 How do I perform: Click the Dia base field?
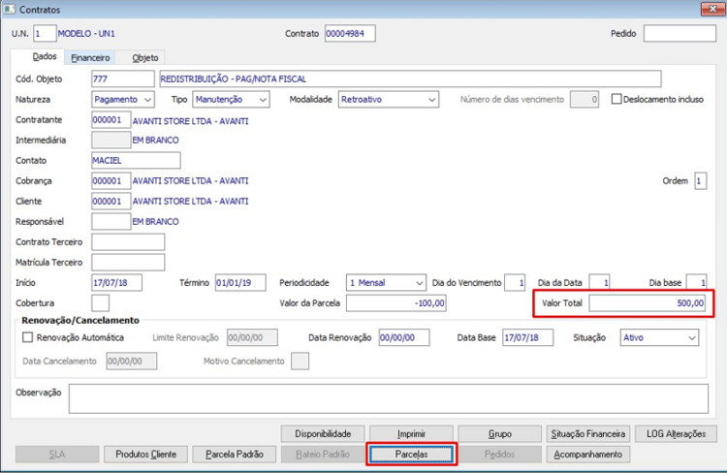pyautogui.click(x=696, y=282)
